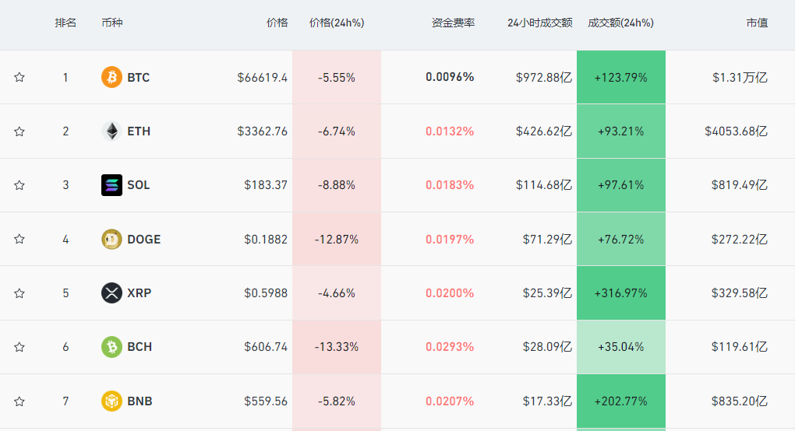Screen dimensions: 795x431
Task: Favorite BTC with its star
Action: (x=19, y=77)
